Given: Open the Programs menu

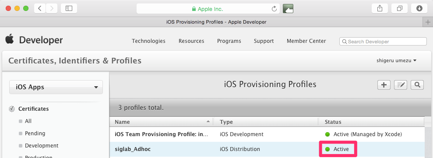Looking at the screenshot, I should point(229,41).
